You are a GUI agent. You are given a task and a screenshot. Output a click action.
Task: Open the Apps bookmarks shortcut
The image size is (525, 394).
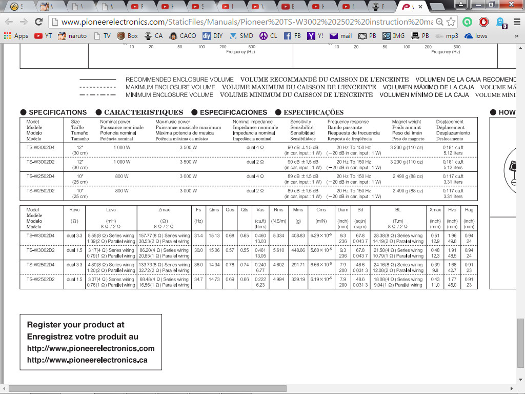(16, 36)
